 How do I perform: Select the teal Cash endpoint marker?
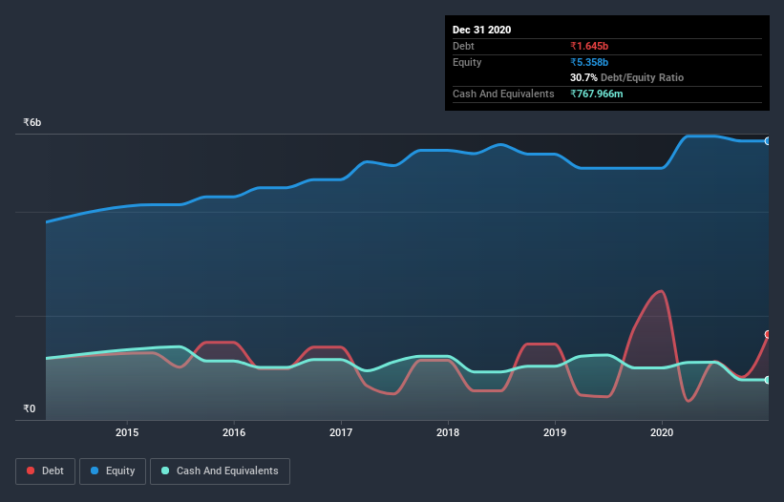pyautogui.click(x=768, y=380)
